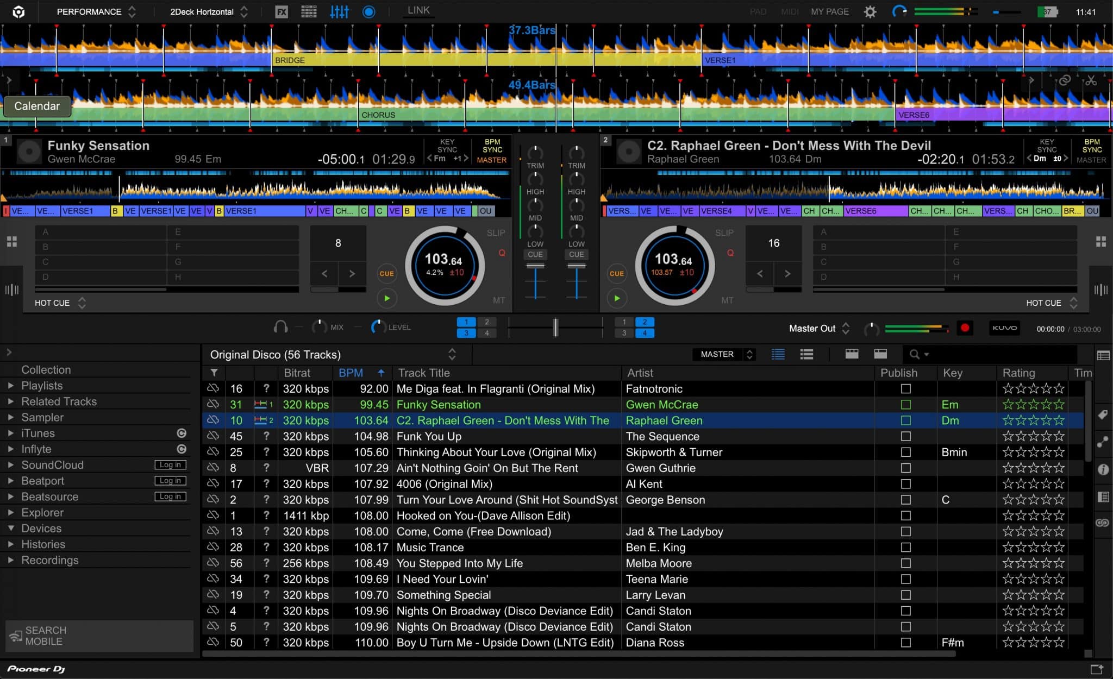The image size is (1113, 679).
Task: Click the MY PAGE menu item
Action: (x=830, y=11)
